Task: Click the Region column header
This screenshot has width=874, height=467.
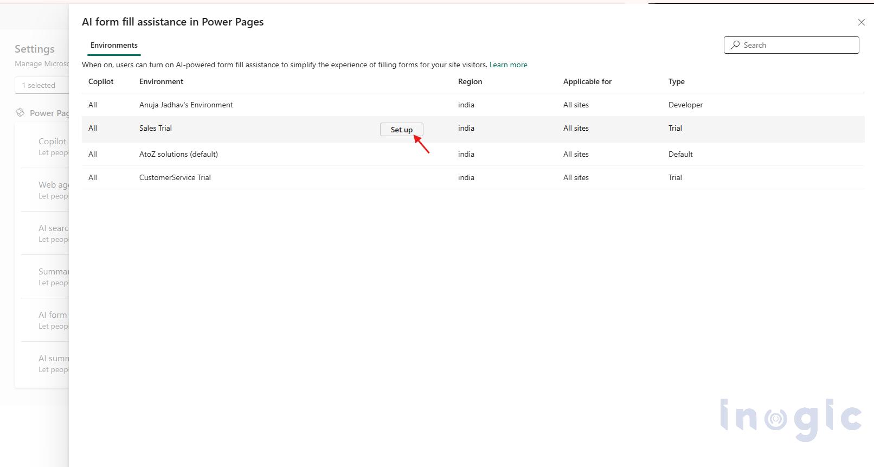Action: pyautogui.click(x=470, y=81)
